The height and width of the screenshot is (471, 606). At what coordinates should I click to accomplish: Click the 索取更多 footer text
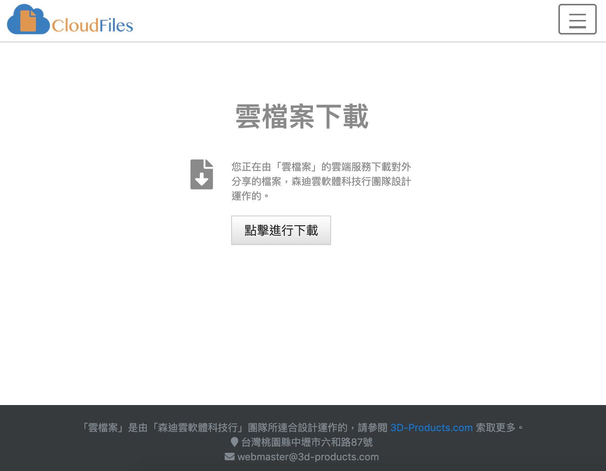point(495,428)
